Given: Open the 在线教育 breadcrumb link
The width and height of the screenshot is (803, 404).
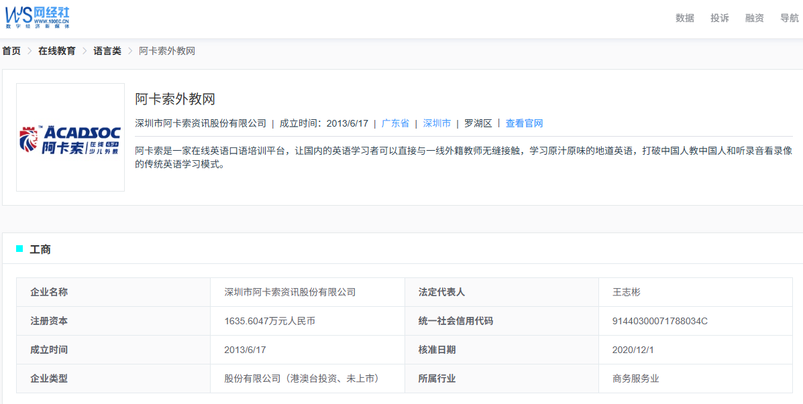Looking at the screenshot, I should coord(57,51).
